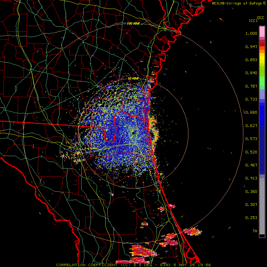Viewport: 267px width, 267px height.
Task: Select the 0.520 scale value
Action: pos(251,152)
